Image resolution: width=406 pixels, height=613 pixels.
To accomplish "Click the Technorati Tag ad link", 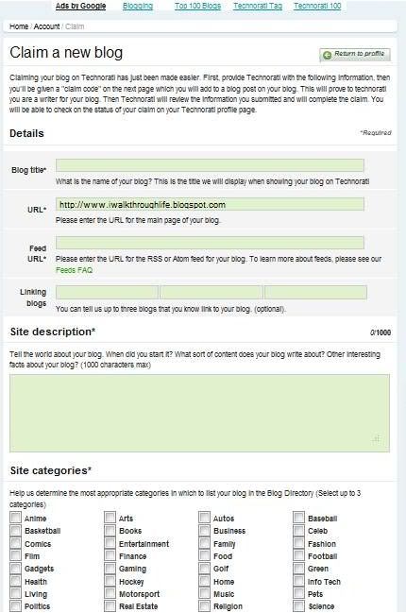I will pos(258,6).
